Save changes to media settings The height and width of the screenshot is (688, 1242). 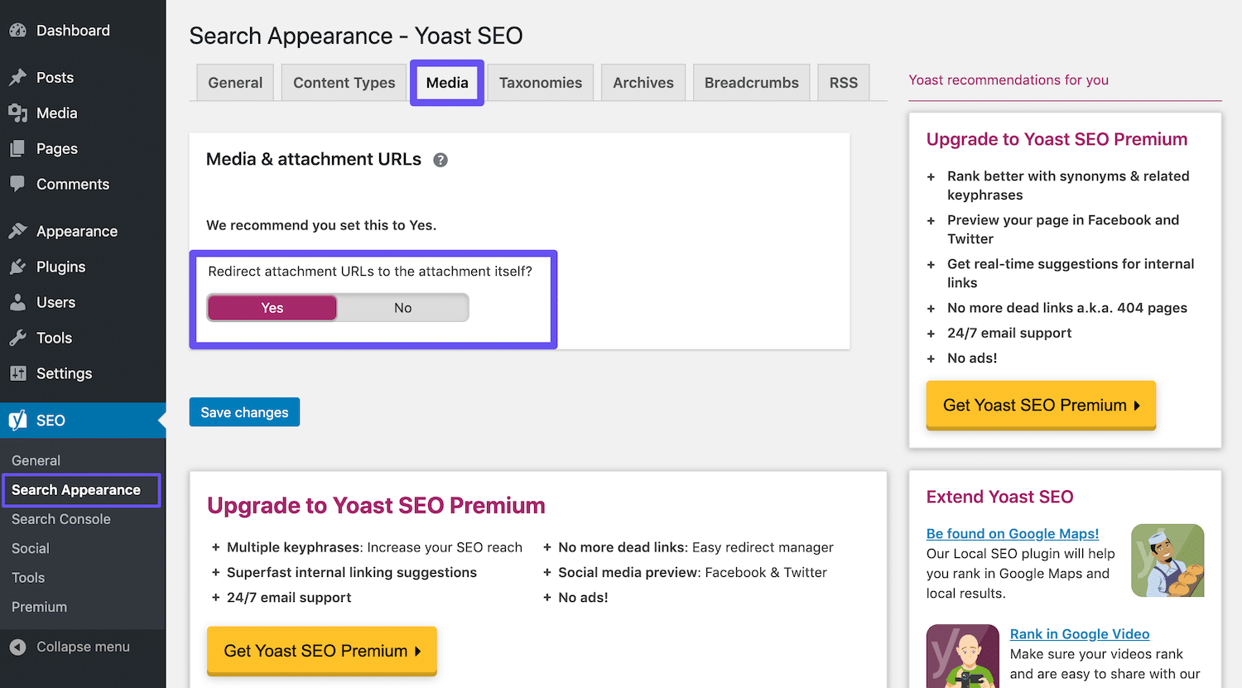243,411
